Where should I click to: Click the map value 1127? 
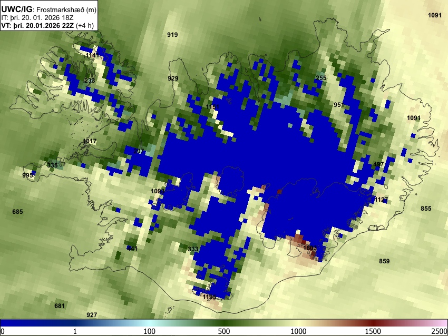[382, 200]
